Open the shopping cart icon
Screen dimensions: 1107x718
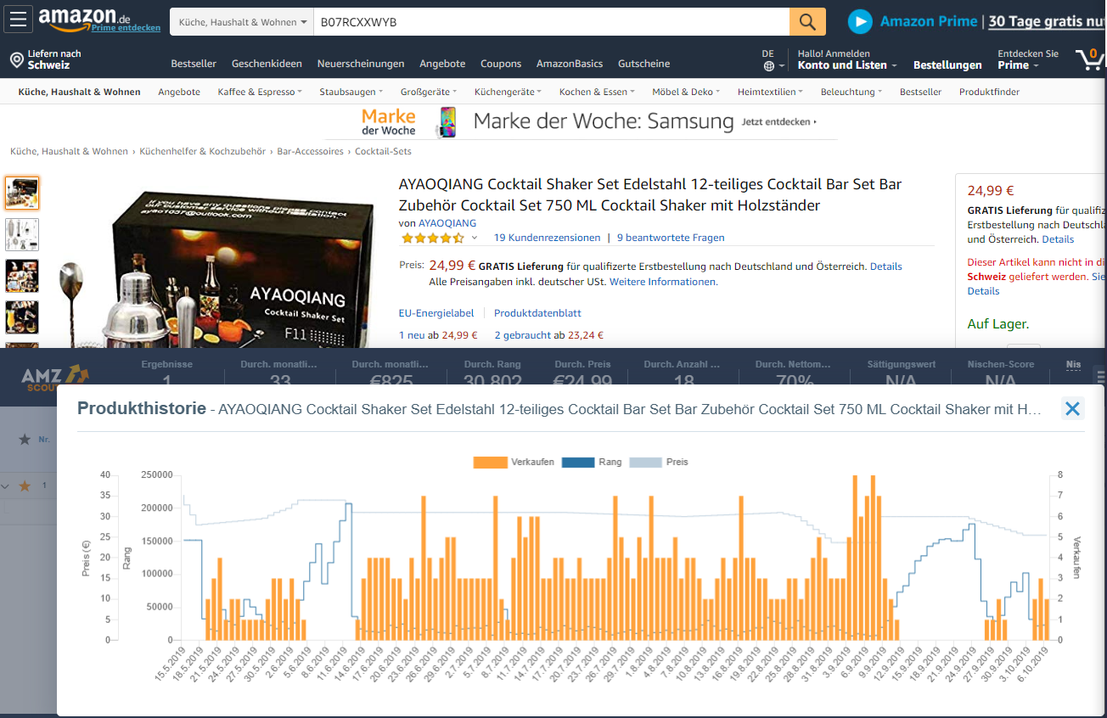coord(1090,59)
